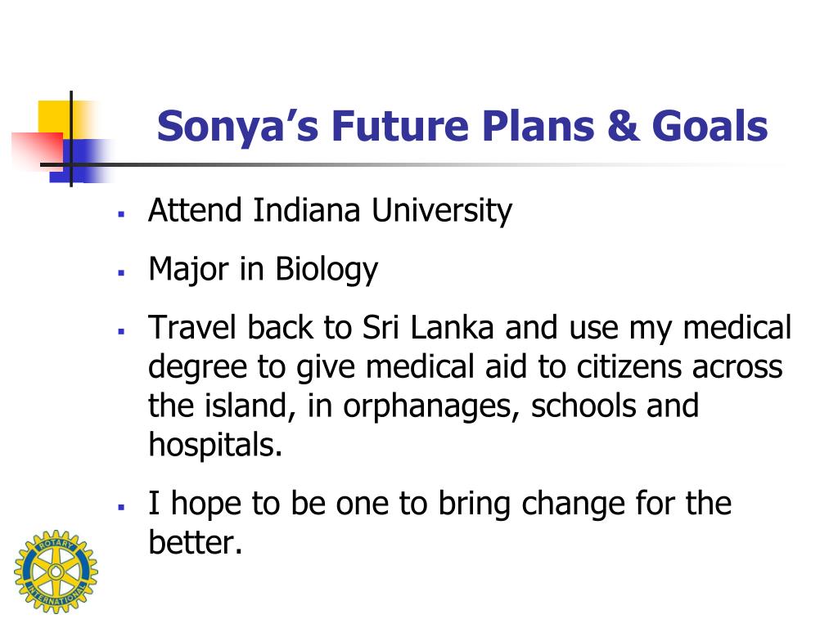The width and height of the screenshot is (838, 628).
Task: Click the text Attend Indiana University
Action: (331, 210)
